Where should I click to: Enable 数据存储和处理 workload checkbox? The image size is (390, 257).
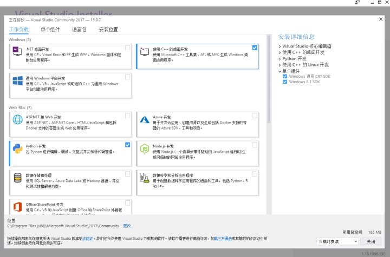click(x=128, y=174)
